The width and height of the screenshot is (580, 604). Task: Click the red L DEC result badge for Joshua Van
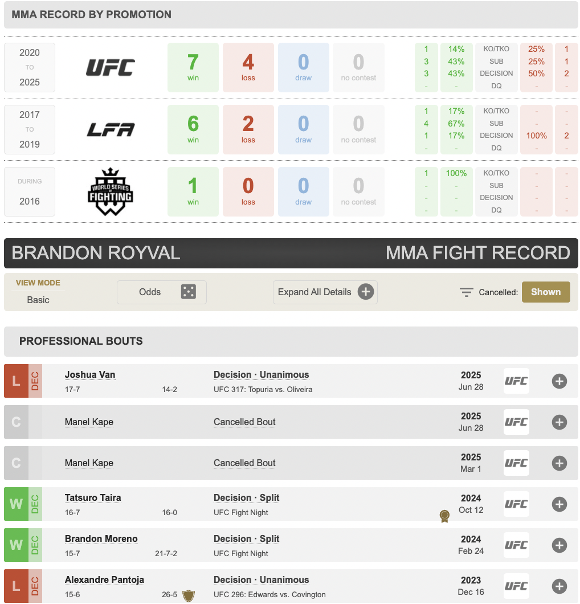click(23, 381)
